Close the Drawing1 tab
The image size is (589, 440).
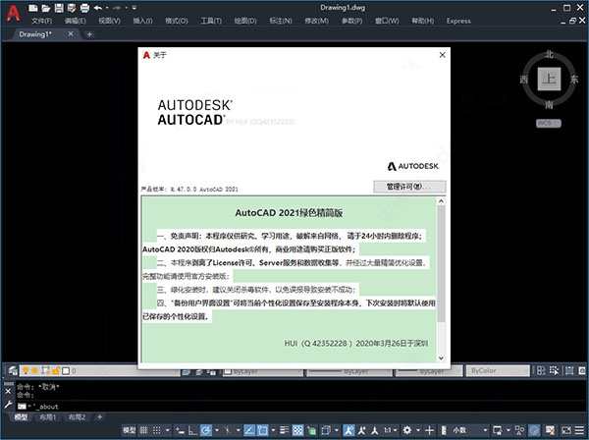click(x=71, y=33)
